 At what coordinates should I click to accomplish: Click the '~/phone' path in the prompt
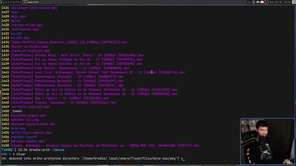[58, 150]
